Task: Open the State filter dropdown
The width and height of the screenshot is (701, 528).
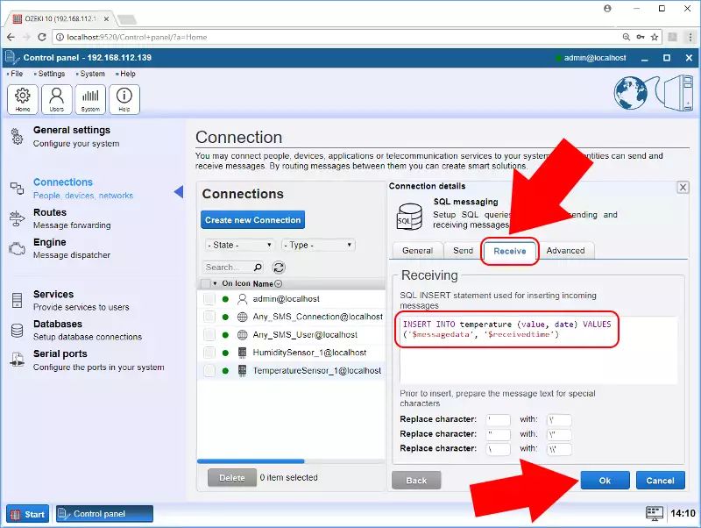Action: [x=239, y=245]
